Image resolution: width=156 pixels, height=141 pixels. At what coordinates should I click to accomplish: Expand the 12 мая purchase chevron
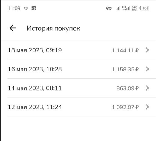click(147, 107)
